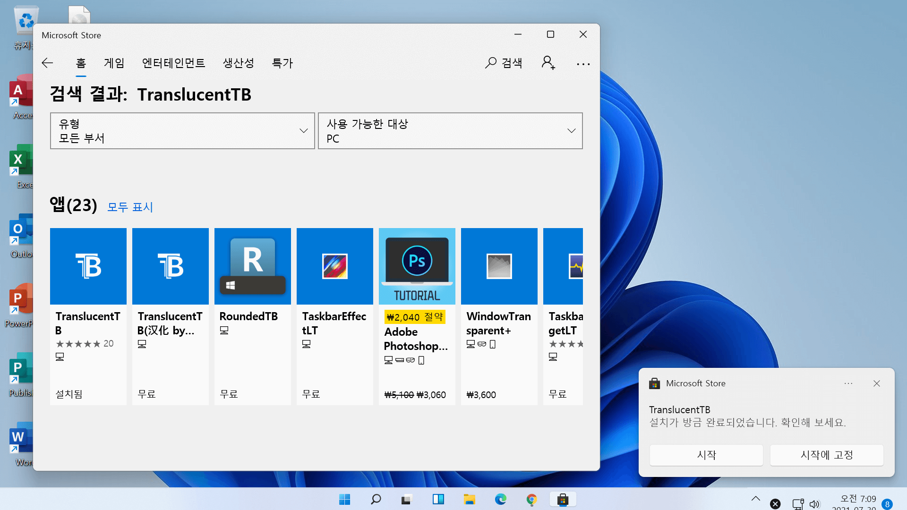907x510 pixels.
Task: Show hidden tray icons chevron
Action: point(756,499)
